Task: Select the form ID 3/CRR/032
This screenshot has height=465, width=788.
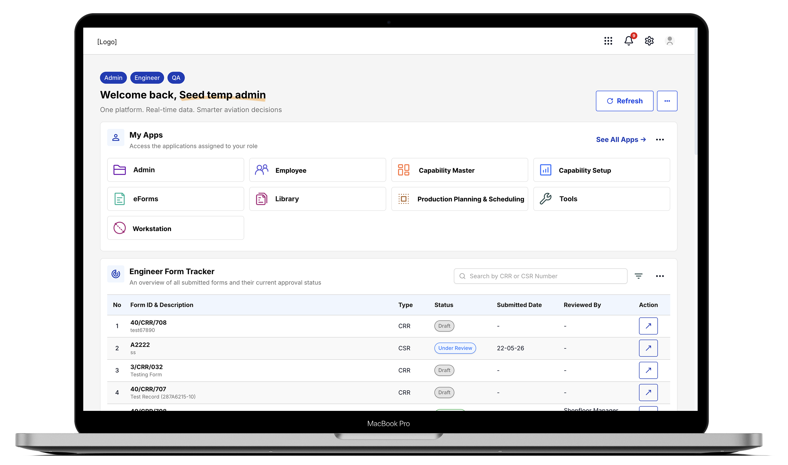Action: pyautogui.click(x=146, y=367)
